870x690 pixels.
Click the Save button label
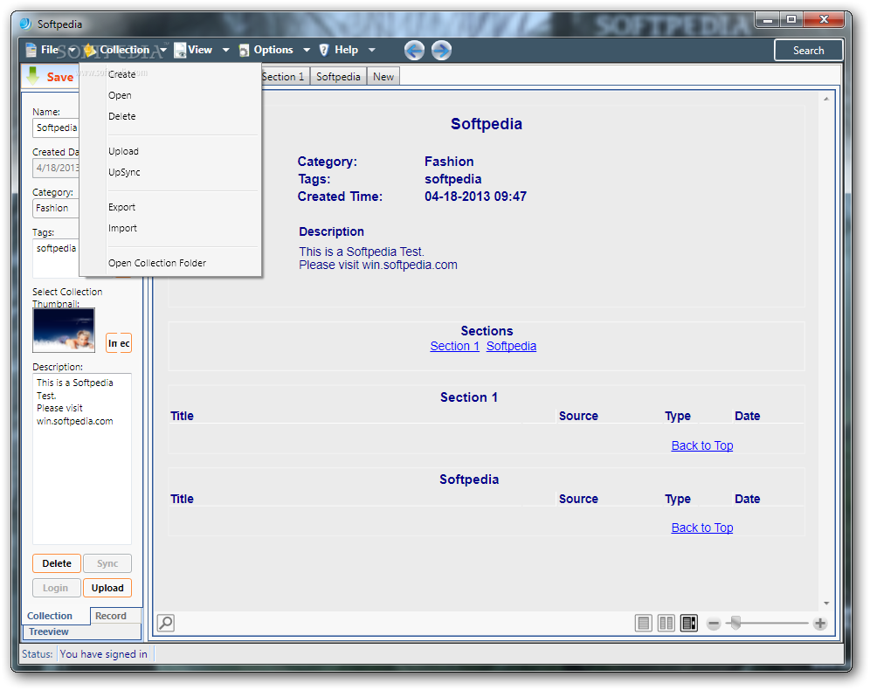pos(60,77)
